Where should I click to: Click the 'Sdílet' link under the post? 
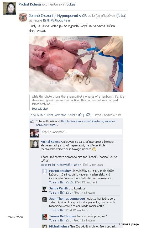coord(72,115)
